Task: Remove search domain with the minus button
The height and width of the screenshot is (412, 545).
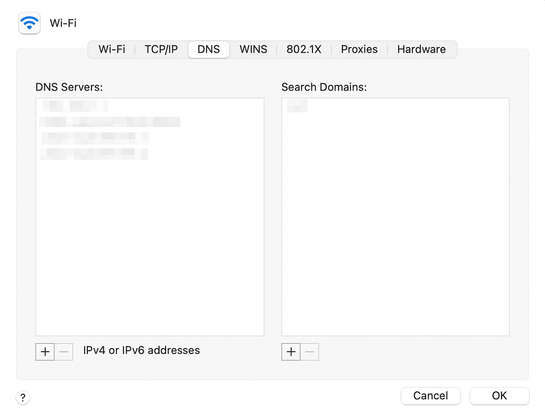Action: click(x=310, y=352)
